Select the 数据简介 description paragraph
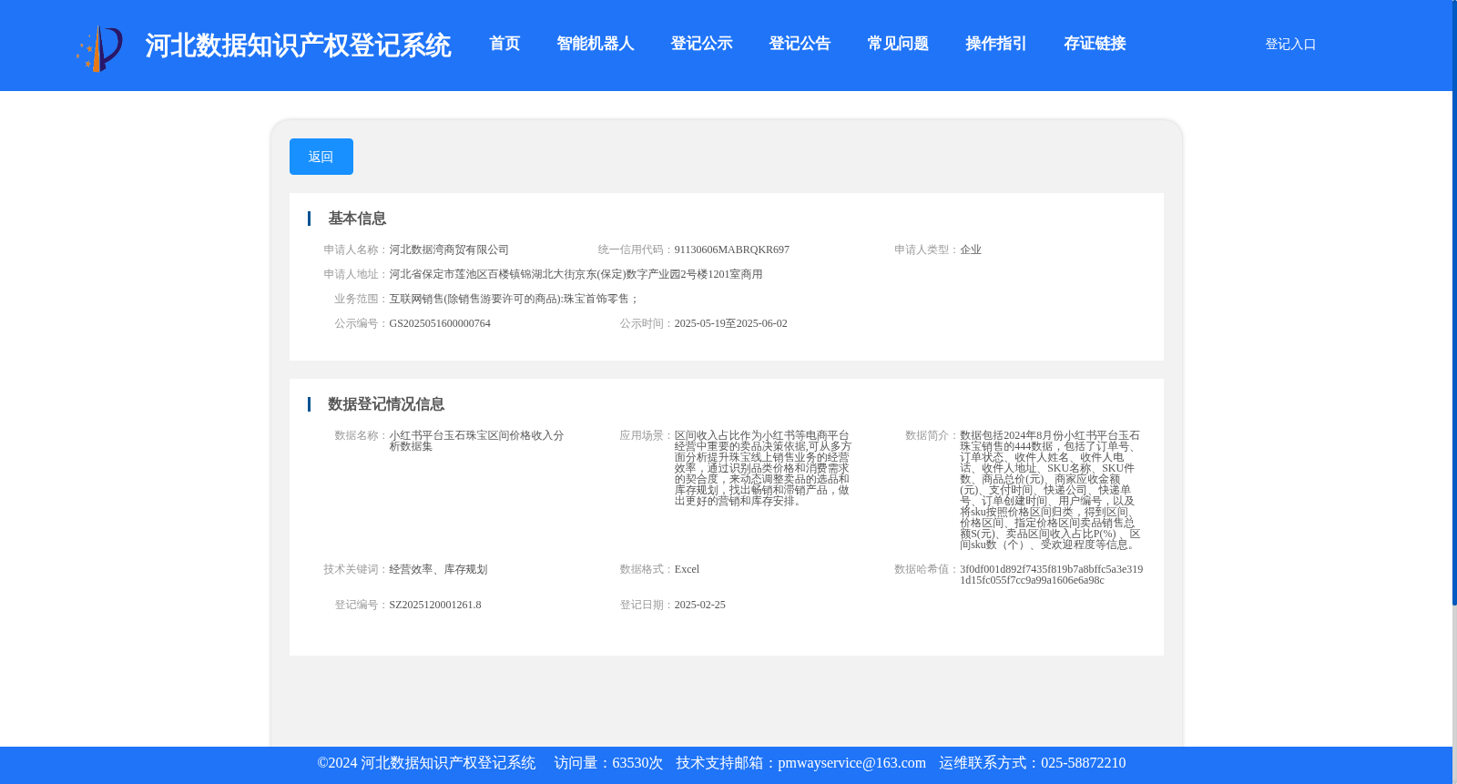 tap(1050, 490)
